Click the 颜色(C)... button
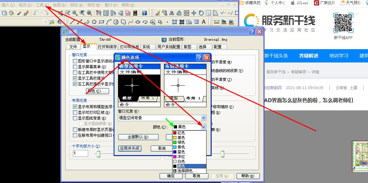368x183 pixels. click(98, 91)
